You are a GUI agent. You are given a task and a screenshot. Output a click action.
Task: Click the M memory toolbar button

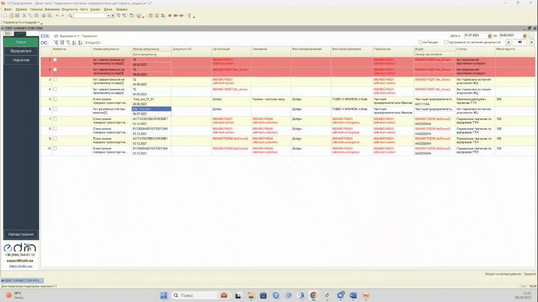point(170,16)
